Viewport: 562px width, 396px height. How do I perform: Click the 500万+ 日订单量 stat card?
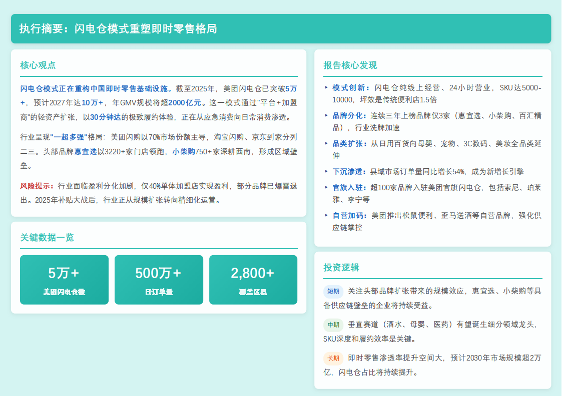point(159,280)
